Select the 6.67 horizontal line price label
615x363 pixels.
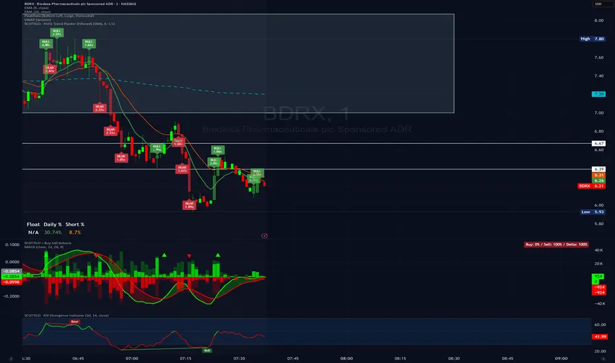pos(599,144)
